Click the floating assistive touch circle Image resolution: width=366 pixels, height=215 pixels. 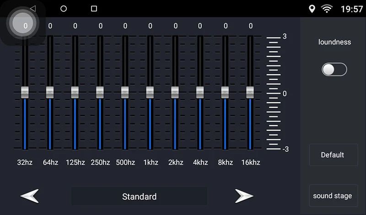point(22,23)
